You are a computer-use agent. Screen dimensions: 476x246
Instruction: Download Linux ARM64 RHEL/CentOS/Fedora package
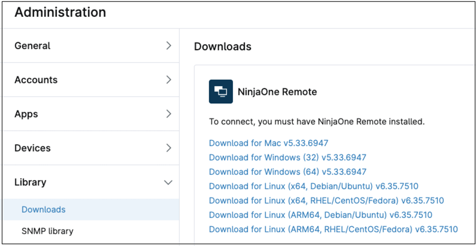(x=333, y=229)
